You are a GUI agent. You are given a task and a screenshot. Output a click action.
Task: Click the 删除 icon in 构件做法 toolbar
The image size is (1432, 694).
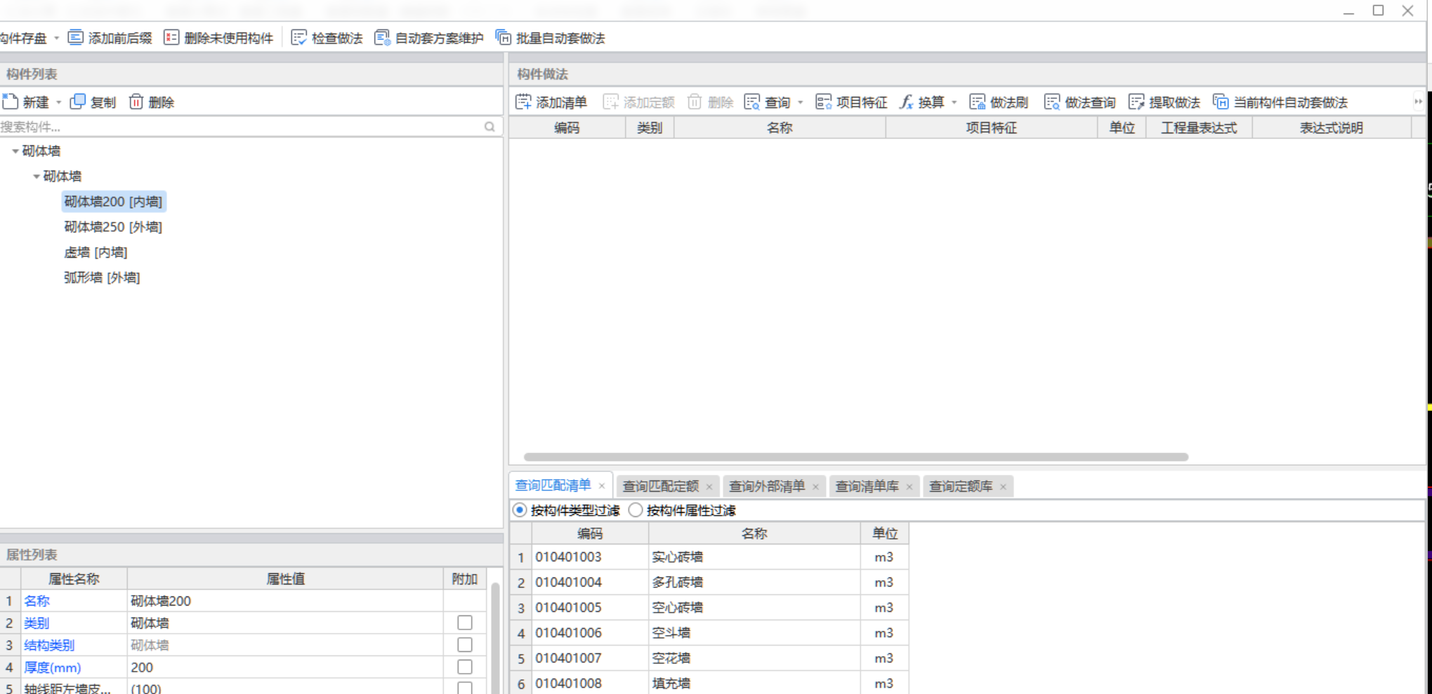tap(695, 102)
